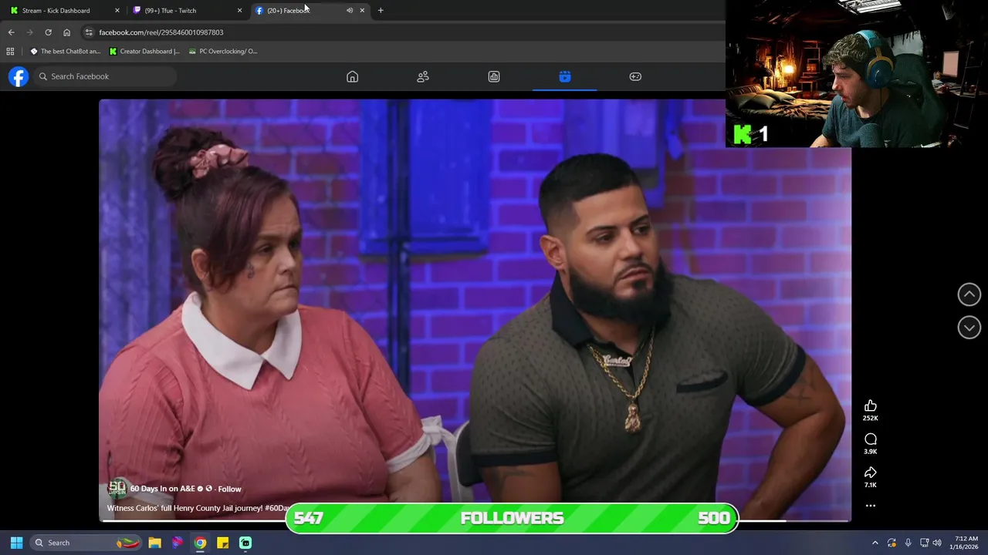Click the 60 Days In profile avatar
988x555 pixels.
(117, 488)
